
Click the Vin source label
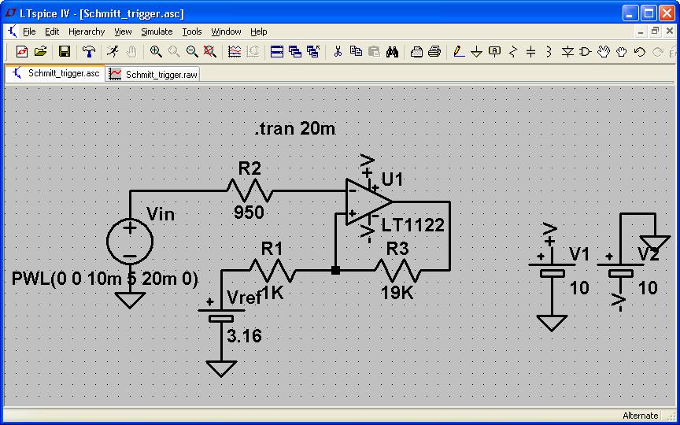[161, 214]
